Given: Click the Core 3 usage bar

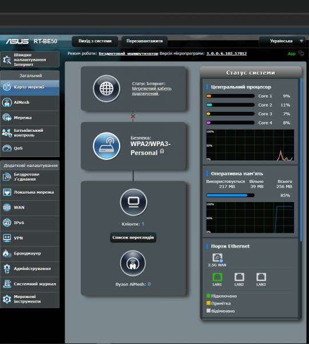Looking at the screenshot, I should click(x=231, y=114).
